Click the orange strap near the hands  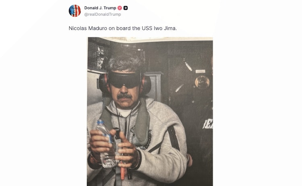tap(122, 172)
